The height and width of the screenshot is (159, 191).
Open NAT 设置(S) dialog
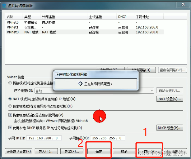pos(170,99)
